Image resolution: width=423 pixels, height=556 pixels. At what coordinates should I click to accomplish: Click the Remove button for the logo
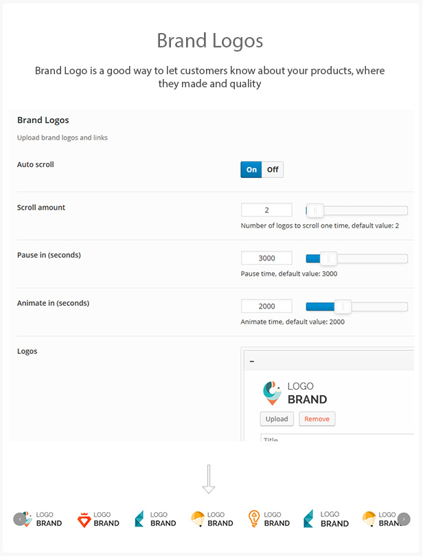pyautogui.click(x=317, y=419)
